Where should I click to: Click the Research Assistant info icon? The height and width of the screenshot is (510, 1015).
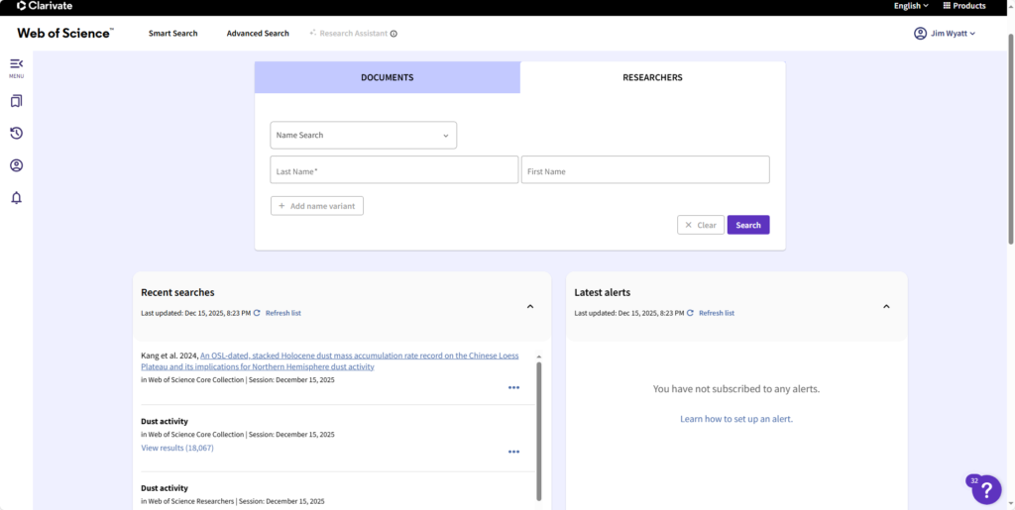click(394, 34)
